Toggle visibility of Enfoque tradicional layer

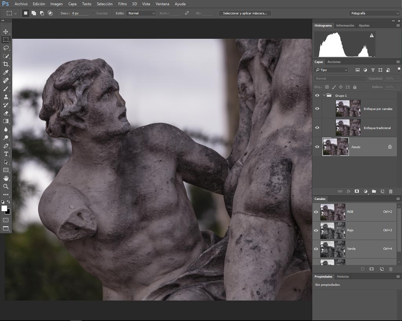(317, 128)
